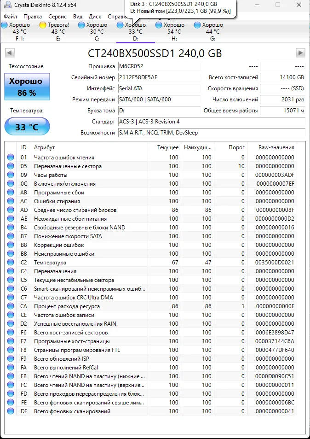This screenshot has height=439, width=310.
Task: Click power-on hours value 15071 ч
Action: click(x=282, y=111)
